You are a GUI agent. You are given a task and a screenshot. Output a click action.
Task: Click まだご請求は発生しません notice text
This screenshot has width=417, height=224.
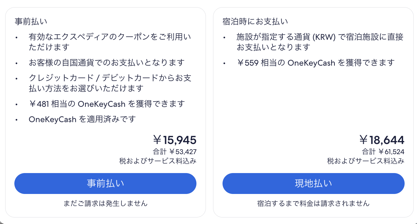105,203
